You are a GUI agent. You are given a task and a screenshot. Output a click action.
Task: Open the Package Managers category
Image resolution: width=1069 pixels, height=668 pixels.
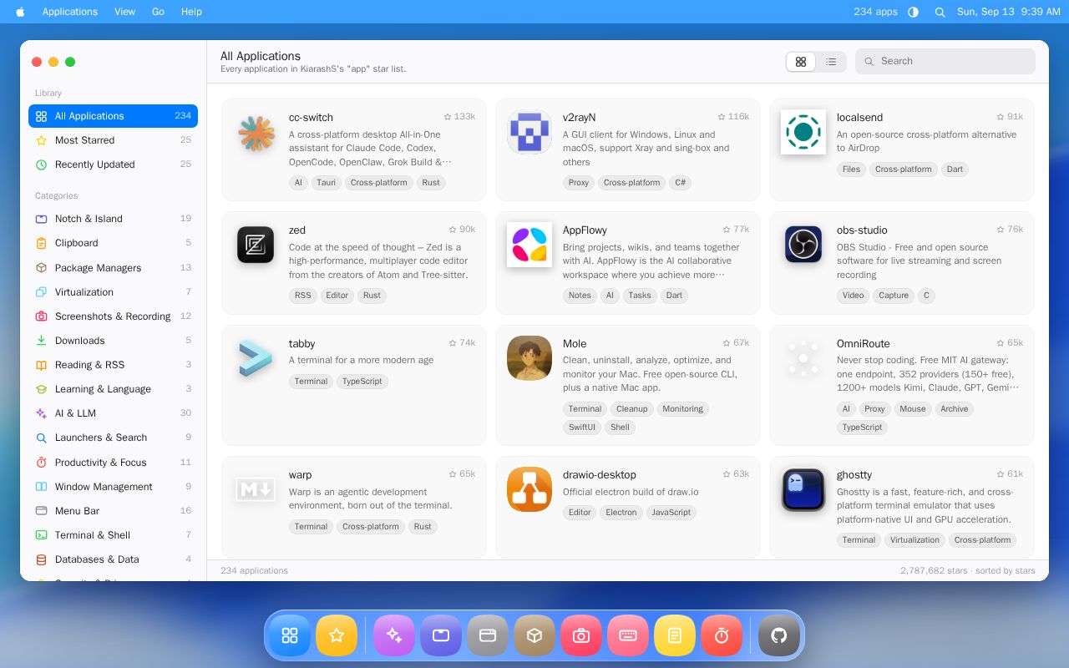(113, 268)
